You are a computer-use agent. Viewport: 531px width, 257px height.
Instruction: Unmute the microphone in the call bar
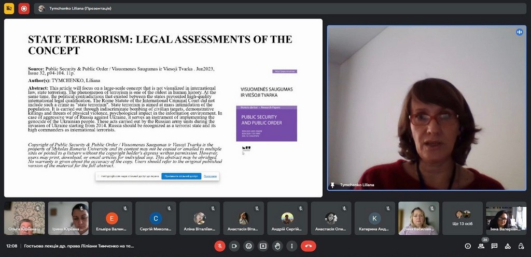tap(220, 246)
